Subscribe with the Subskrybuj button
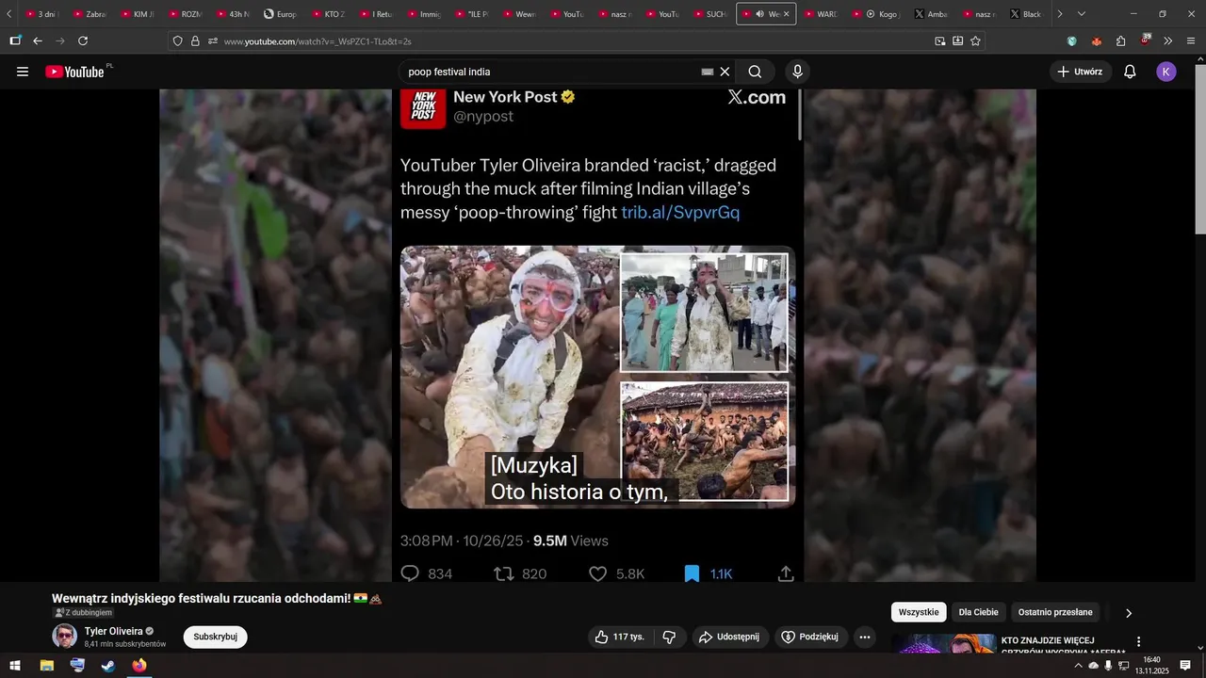Image resolution: width=1206 pixels, height=678 pixels. [x=215, y=637]
